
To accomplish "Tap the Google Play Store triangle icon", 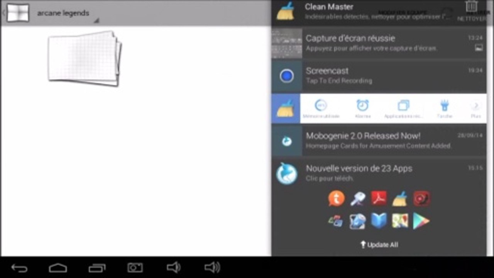I will pyautogui.click(x=421, y=221).
